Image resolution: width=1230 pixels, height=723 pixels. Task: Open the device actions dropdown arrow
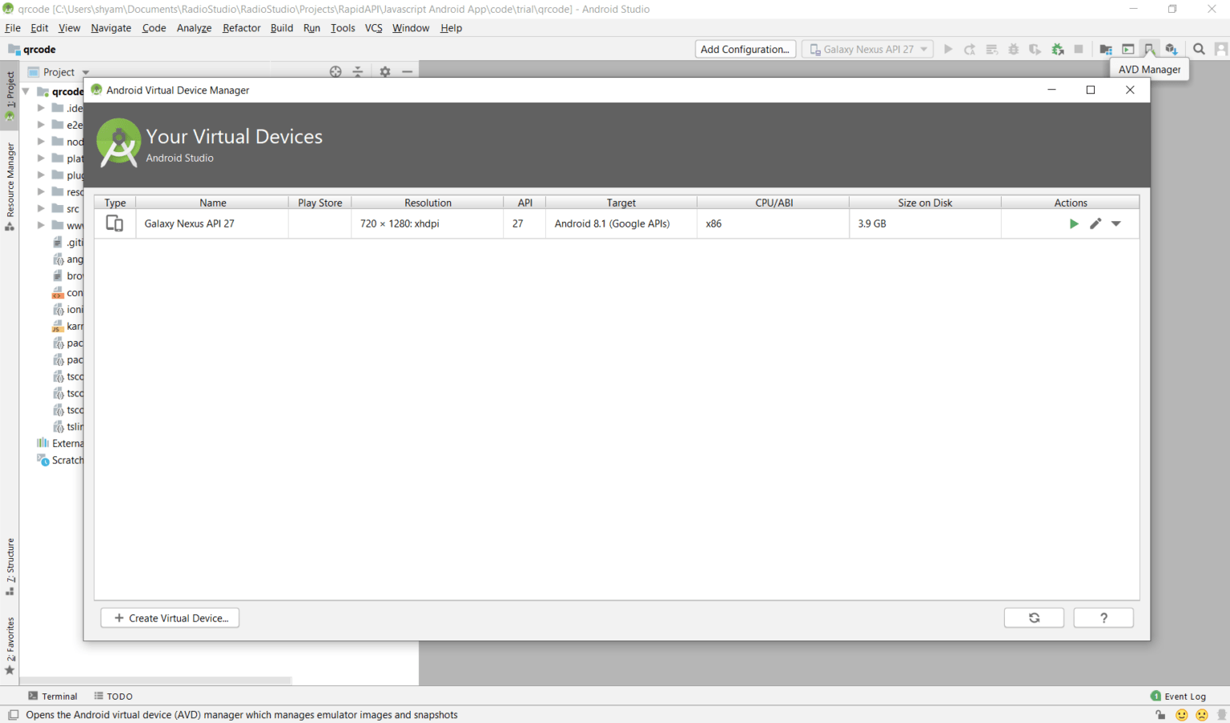(x=1116, y=223)
